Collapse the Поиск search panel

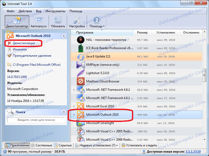click(x=64, y=112)
